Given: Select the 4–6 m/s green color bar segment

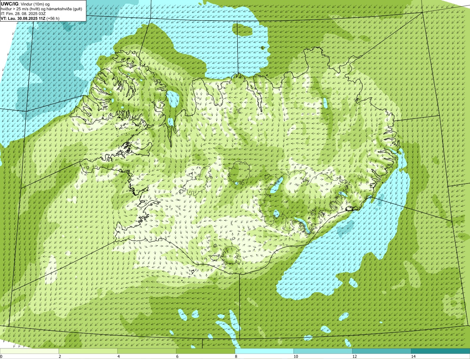Looking at the screenshot, I should [x=147, y=351].
